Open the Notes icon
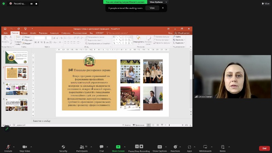Image resolution: width=272 pixels, height=153 pixels. click(222, 147)
